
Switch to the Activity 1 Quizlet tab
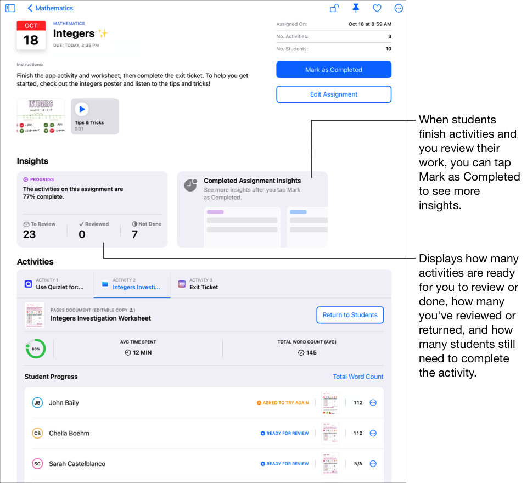coord(61,284)
